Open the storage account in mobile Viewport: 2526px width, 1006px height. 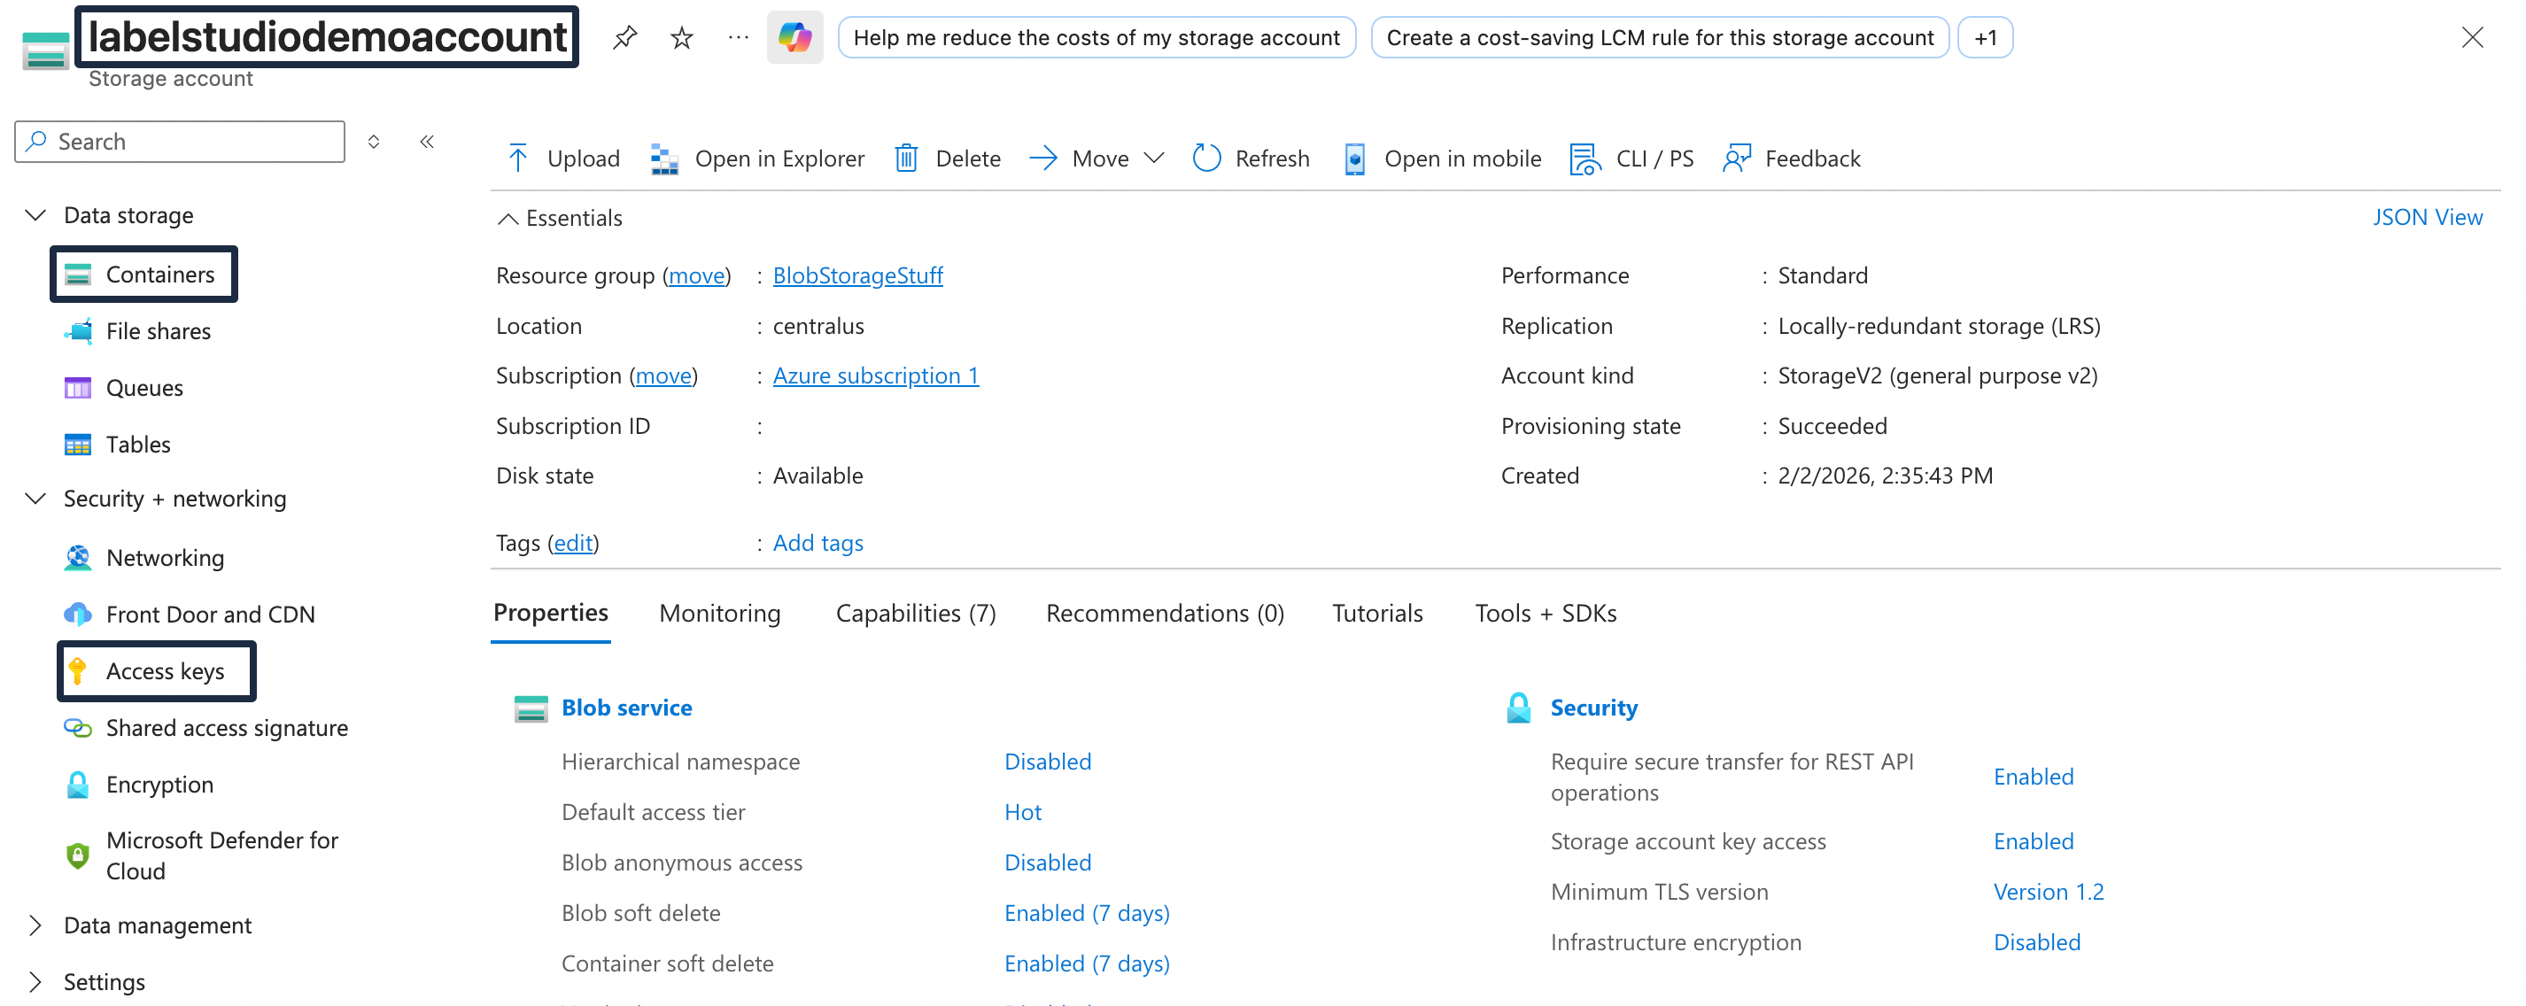point(1442,158)
